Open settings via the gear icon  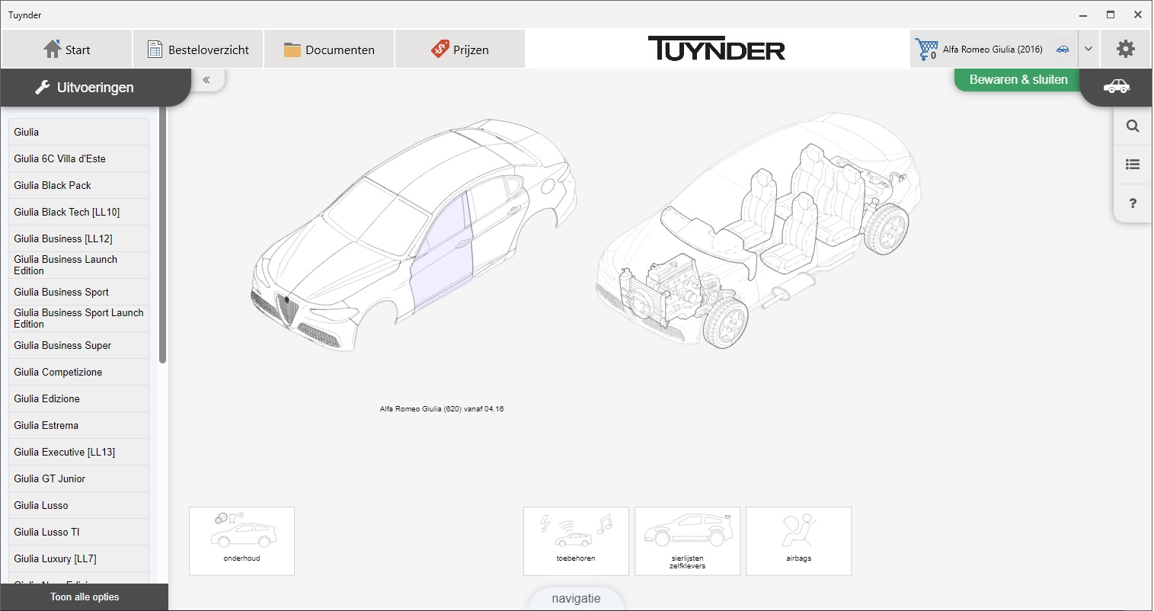point(1126,50)
